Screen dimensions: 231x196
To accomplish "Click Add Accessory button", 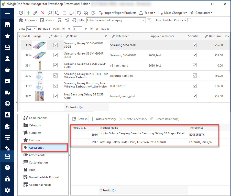I will (x=103, y=119).
